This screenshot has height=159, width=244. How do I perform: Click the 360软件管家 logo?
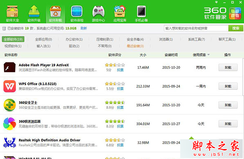click(x=223, y=13)
